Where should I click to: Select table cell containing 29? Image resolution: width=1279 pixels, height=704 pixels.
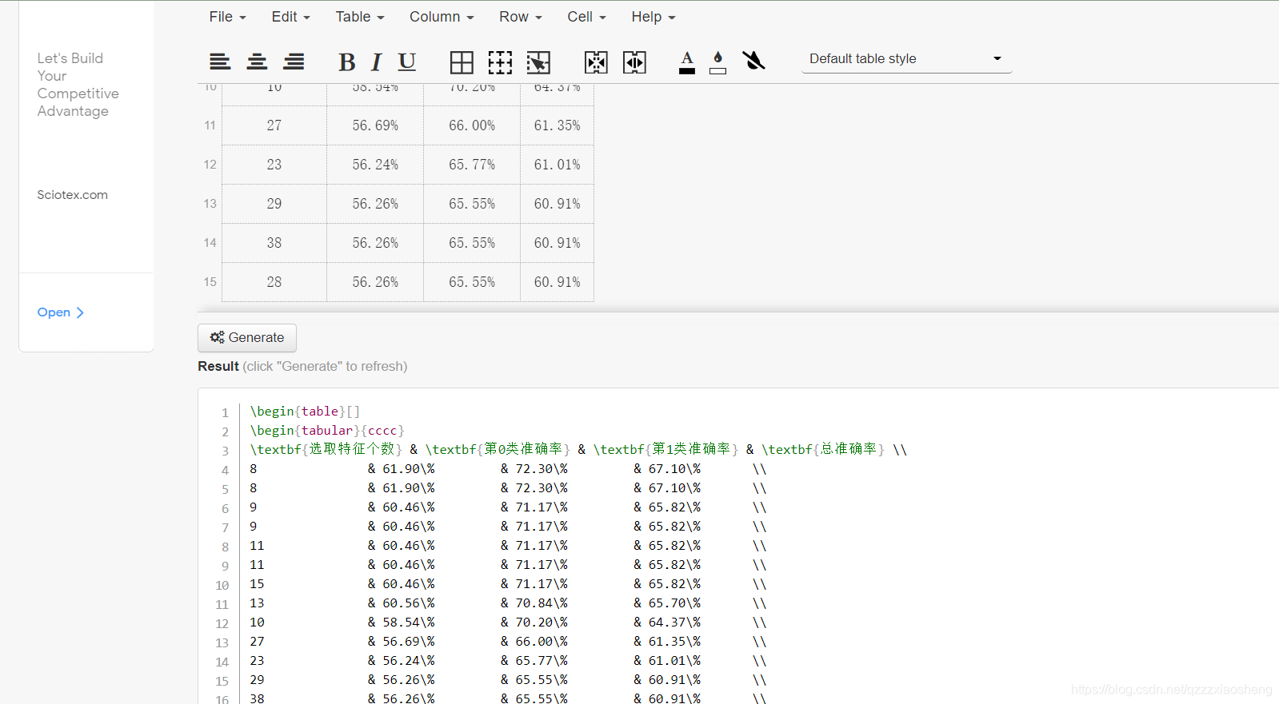(x=274, y=204)
